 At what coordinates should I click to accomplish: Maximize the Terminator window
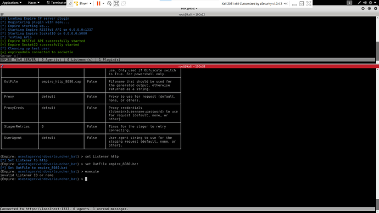pyautogui.click(x=369, y=8)
